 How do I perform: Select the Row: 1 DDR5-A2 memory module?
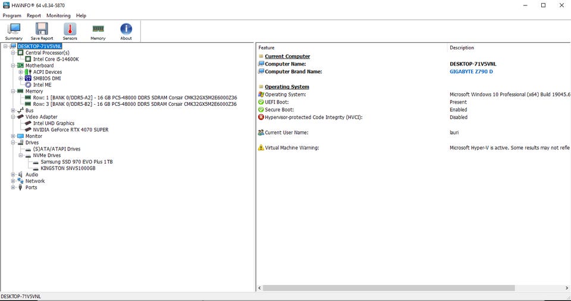135,98
